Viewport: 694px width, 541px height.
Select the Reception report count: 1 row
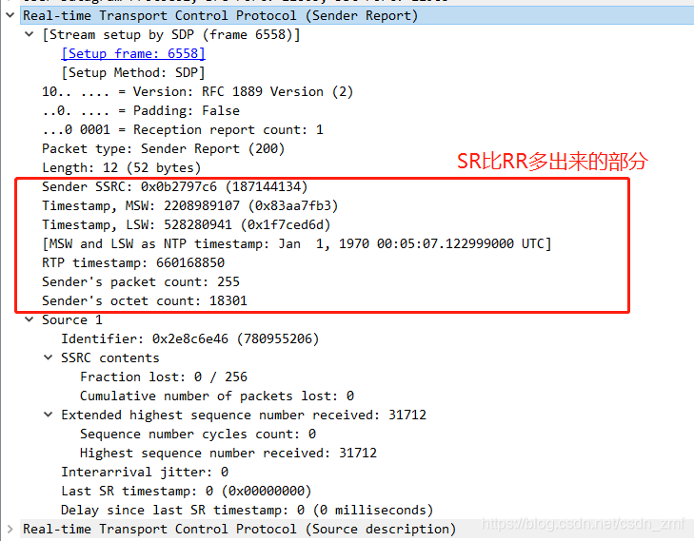(x=183, y=129)
